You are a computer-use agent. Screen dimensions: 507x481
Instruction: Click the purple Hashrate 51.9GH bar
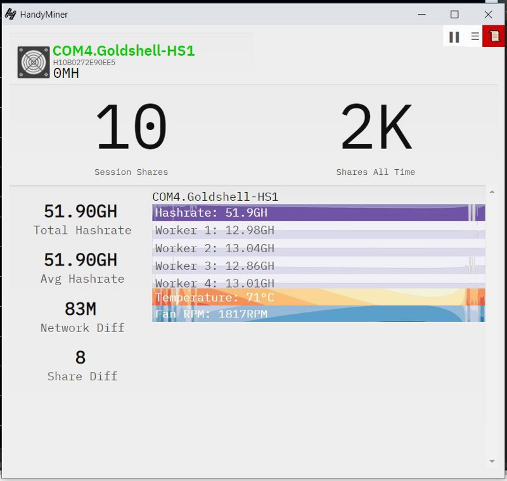(319, 213)
